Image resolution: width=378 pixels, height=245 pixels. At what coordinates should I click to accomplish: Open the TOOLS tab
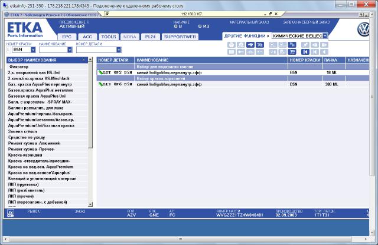coord(109,37)
